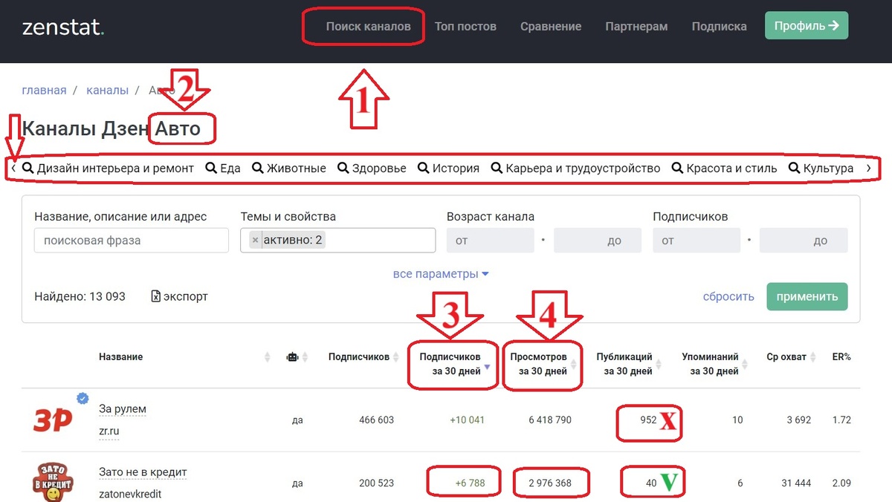Open the Сравнение menu item

coord(551,26)
